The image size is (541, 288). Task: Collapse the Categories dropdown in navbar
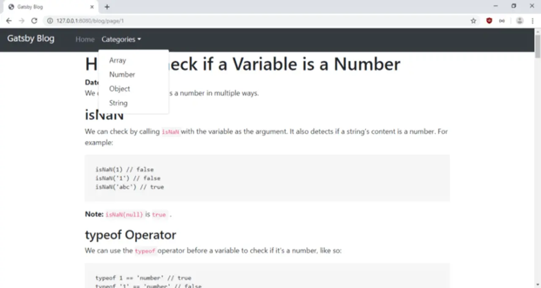coord(121,39)
